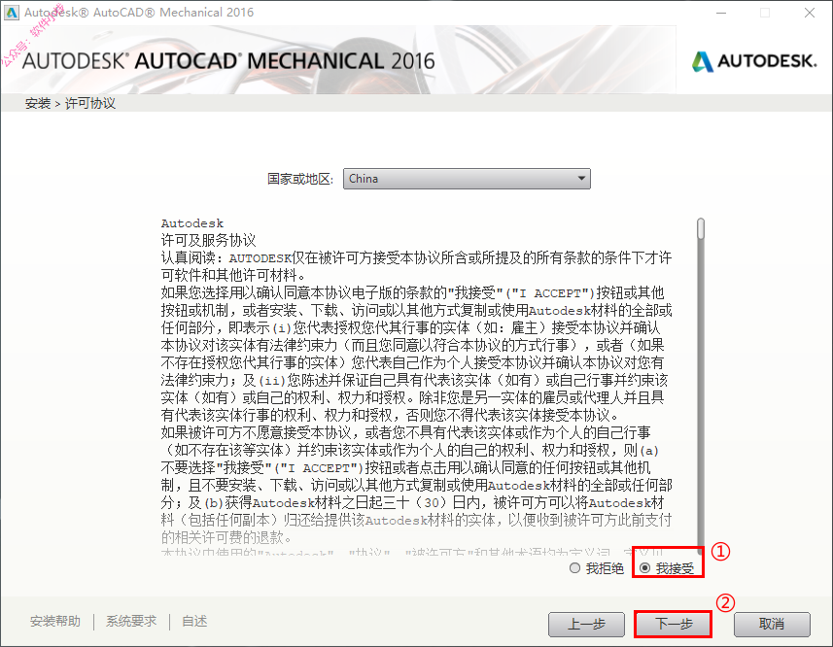Click the 上一步 button
The width and height of the screenshot is (833, 647).
click(x=586, y=625)
